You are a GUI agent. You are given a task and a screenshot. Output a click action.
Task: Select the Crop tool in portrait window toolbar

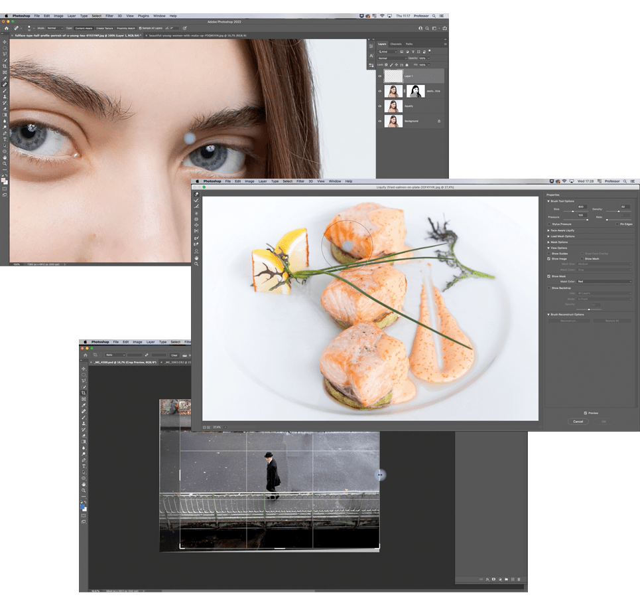point(5,66)
